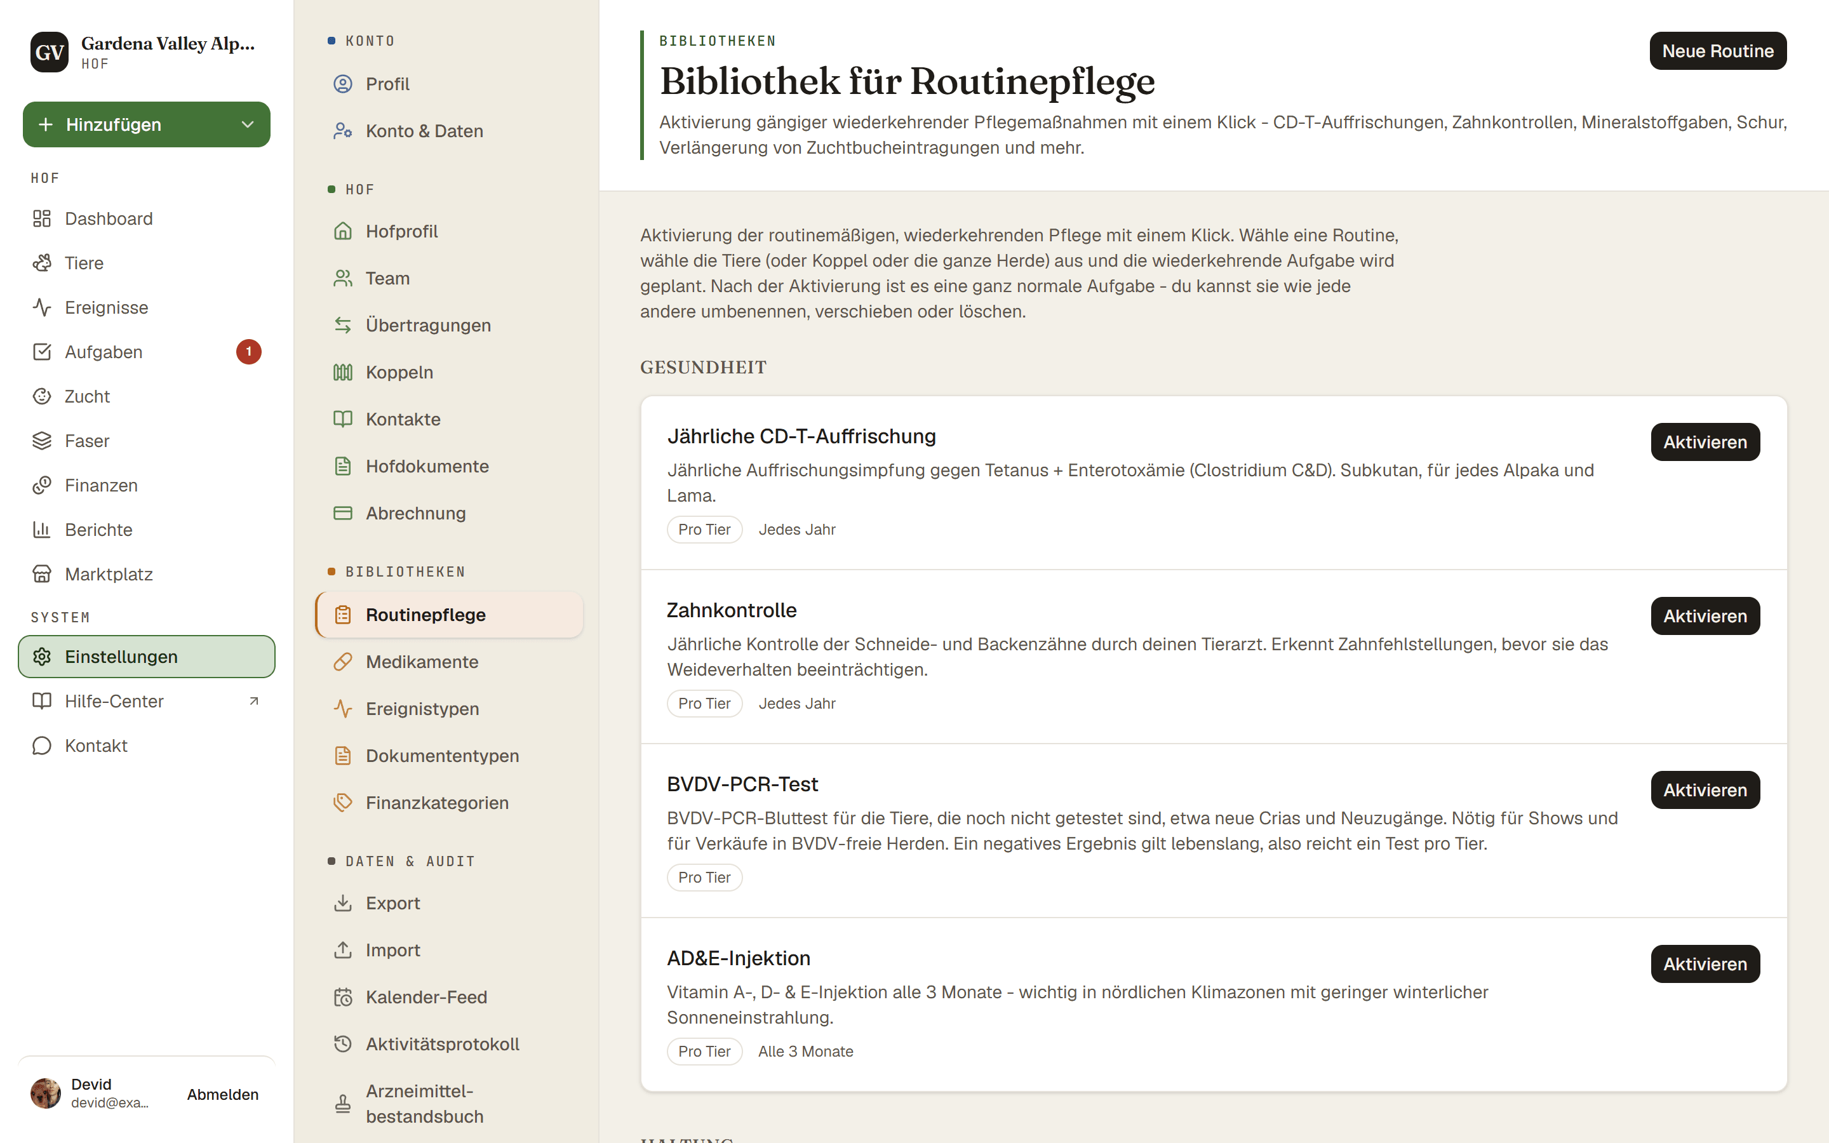The height and width of the screenshot is (1143, 1829).
Task: Go to Hofprofil settings page
Action: tap(449, 231)
